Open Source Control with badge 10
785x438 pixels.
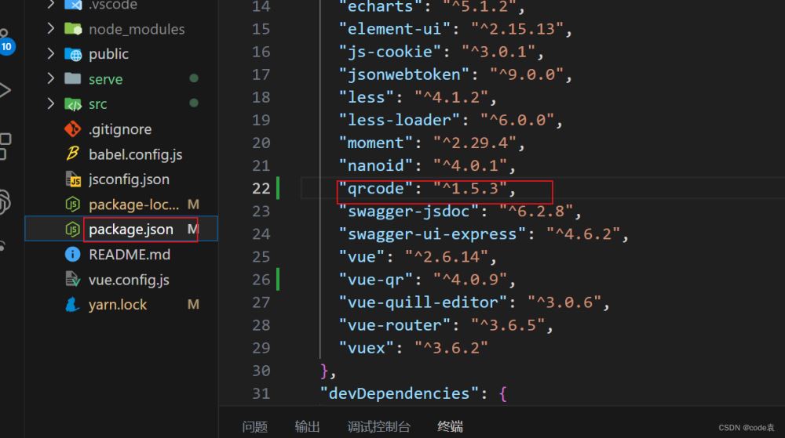5,42
